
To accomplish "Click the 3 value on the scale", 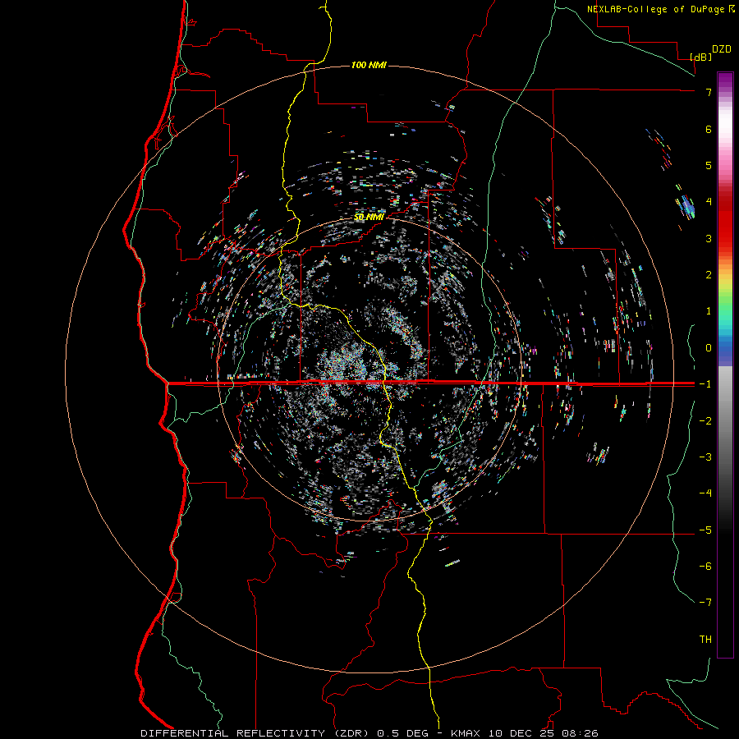I will point(709,238).
